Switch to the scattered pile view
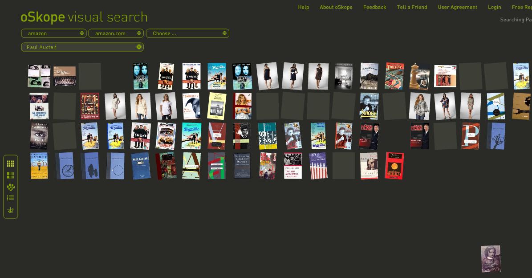The image size is (532, 278). (x=11, y=187)
